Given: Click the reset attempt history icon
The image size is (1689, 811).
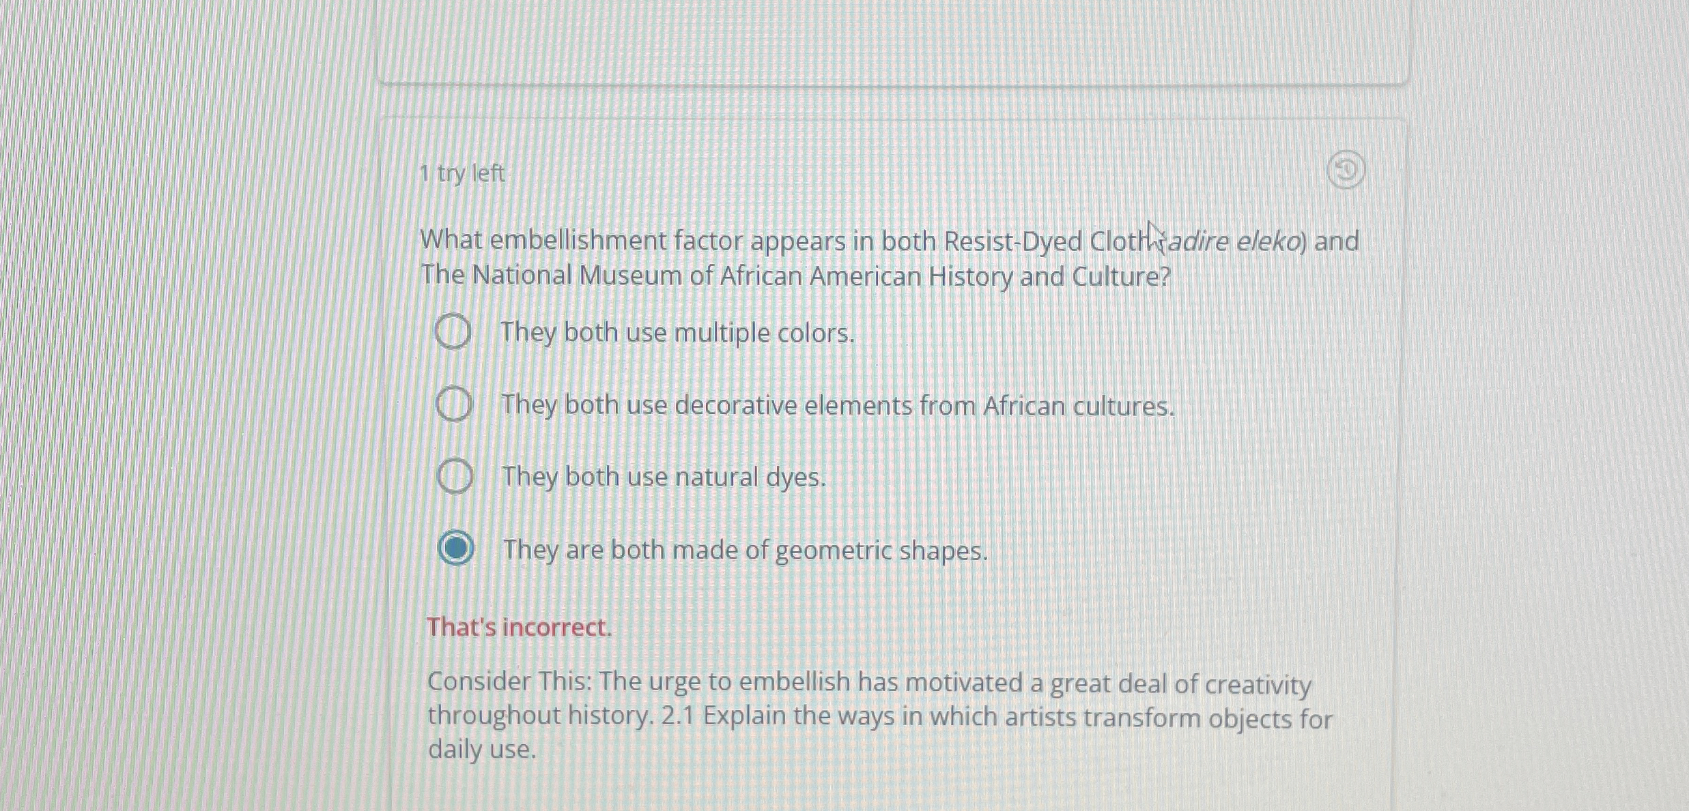Looking at the screenshot, I should click(1345, 170).
